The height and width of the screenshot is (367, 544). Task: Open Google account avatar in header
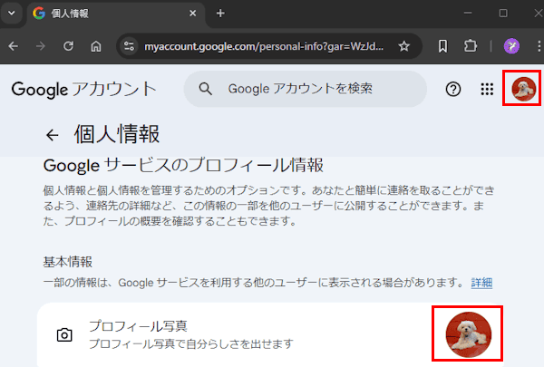coord(523,89)
